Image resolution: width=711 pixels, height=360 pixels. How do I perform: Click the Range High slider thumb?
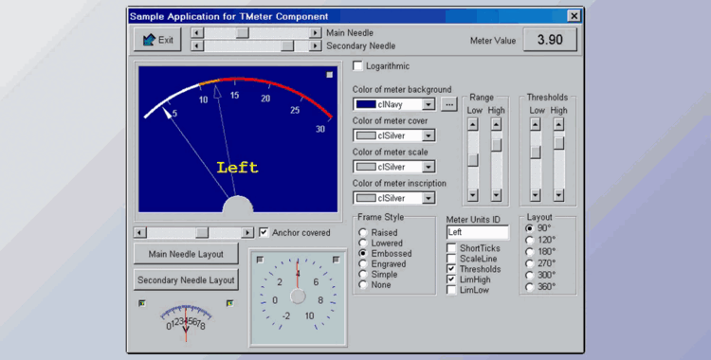coord(497,145)
